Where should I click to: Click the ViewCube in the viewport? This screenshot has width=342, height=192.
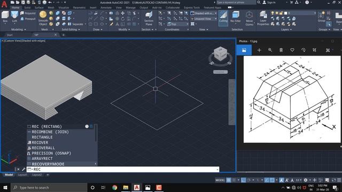[x=220, y=54]
